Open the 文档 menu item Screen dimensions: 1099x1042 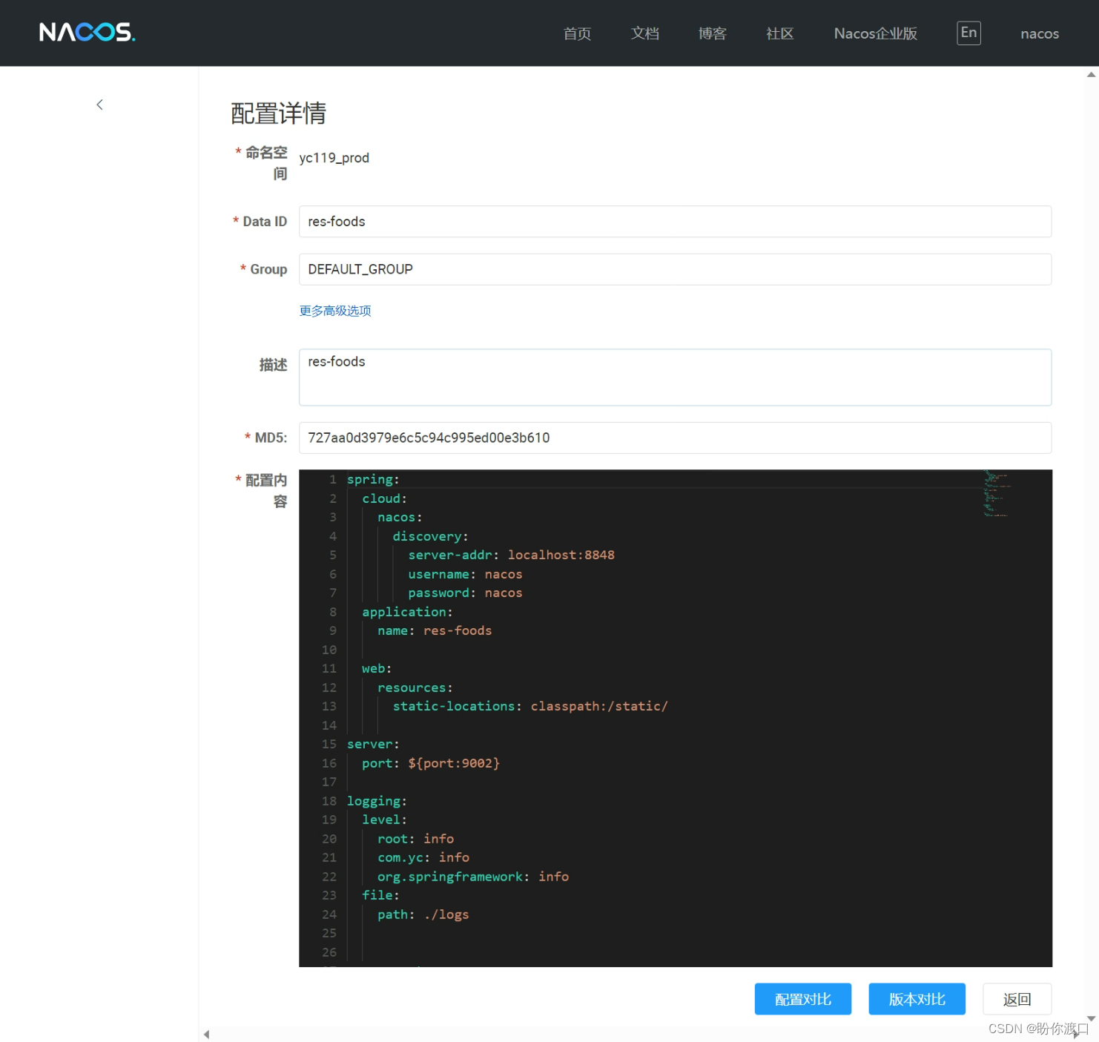click(644, 33)
